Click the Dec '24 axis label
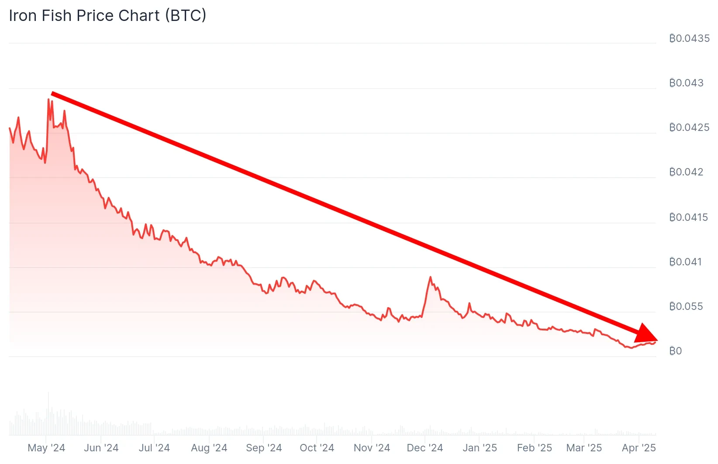 point(425,448)
